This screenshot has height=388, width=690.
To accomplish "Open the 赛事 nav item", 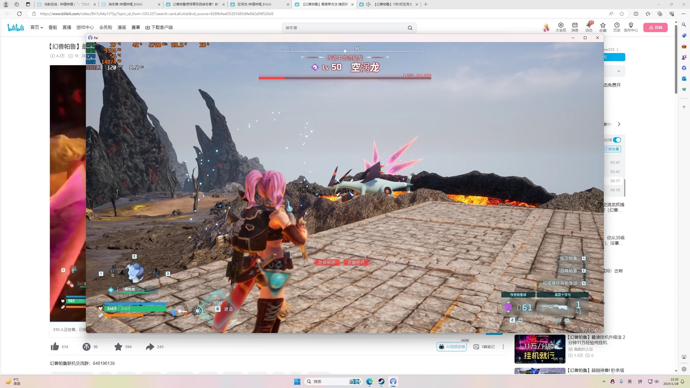I will [x=136, y=27].
